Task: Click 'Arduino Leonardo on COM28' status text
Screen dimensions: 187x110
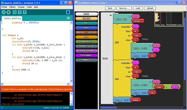Action: tap(56, 108)
